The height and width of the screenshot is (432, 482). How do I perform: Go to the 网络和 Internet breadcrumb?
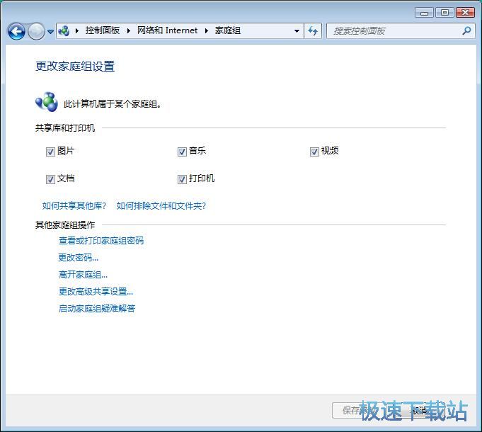(167, 30)
